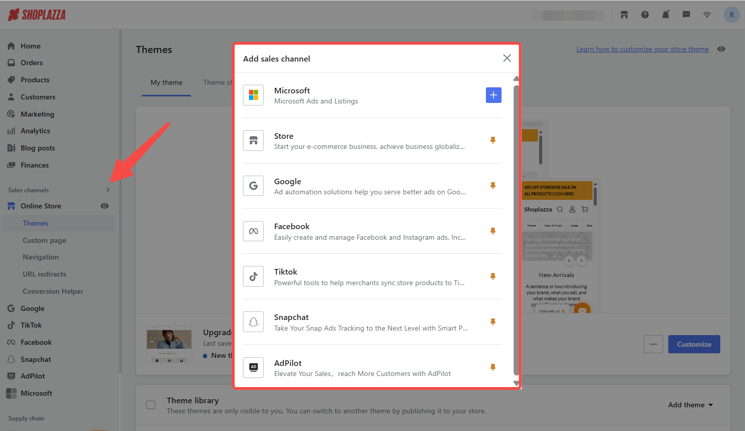Click the Snapchat ghost icon in dialog

click(254, 322)
